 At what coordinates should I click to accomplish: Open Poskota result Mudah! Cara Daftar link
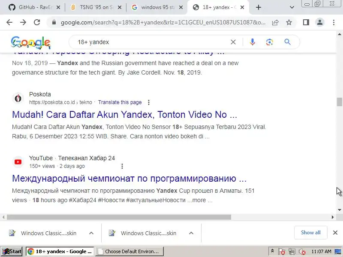124,114
